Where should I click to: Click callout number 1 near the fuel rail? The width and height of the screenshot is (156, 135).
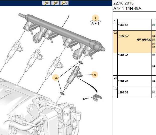(68, 17)
